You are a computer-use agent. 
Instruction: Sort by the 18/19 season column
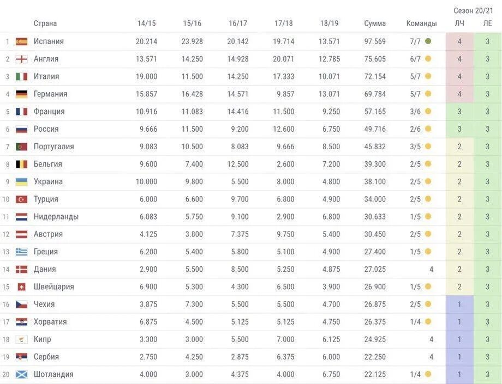[x=329, y=23]
